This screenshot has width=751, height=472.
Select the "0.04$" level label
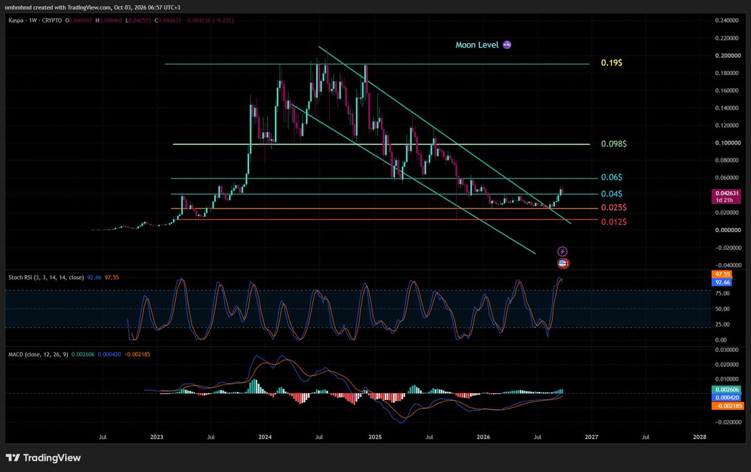pyautogui.click(x=613, y=194)
